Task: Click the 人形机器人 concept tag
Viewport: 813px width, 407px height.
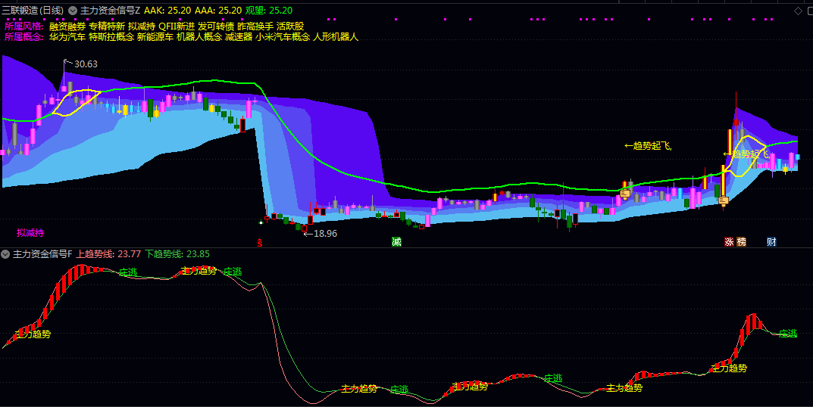Action: (x=336, y=37)
